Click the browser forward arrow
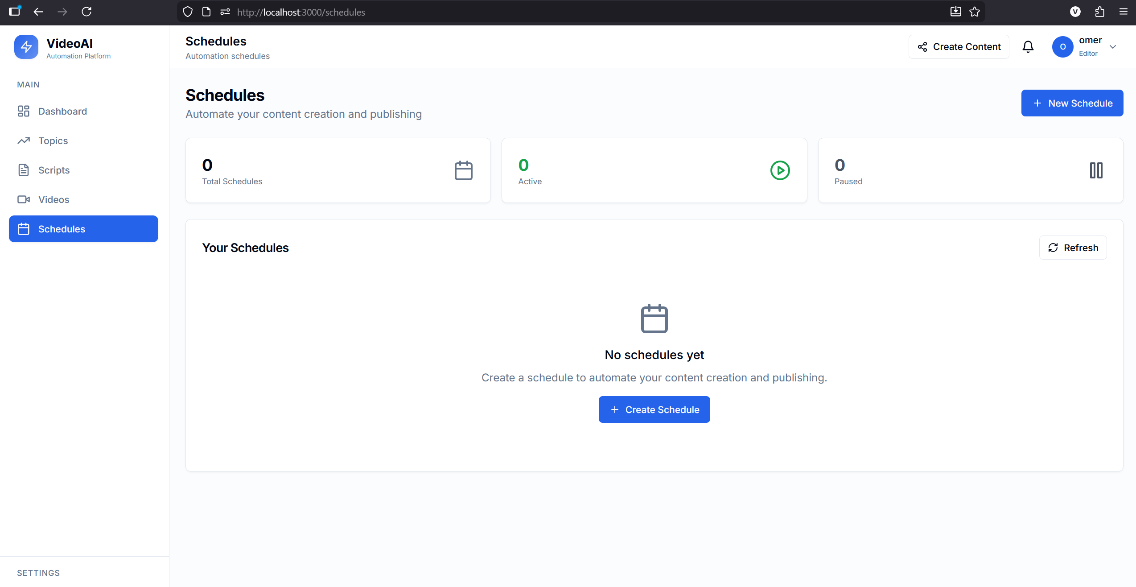This screenshot has height=587, width=1136. click(x=62, y=12)
